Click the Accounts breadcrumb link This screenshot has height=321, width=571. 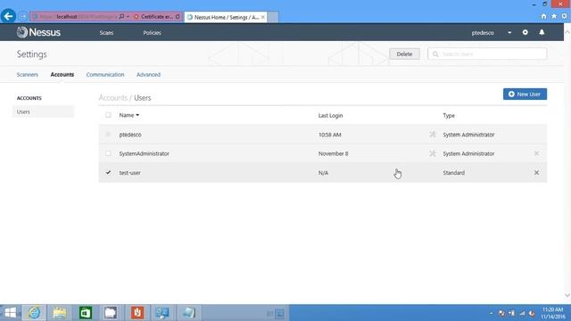pos(113,98)
